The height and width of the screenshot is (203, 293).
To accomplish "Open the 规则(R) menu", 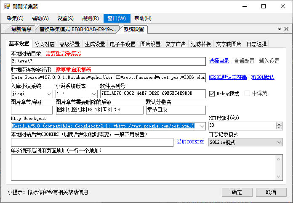I will tap(90, 18).
